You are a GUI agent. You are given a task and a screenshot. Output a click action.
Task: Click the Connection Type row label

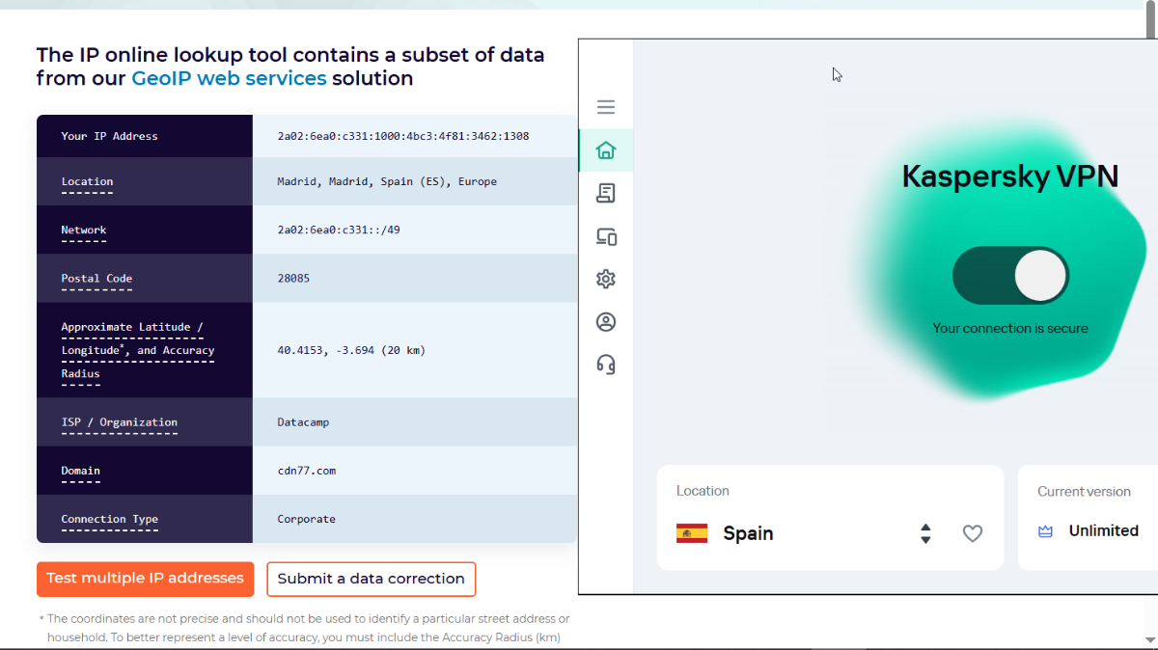110,519
